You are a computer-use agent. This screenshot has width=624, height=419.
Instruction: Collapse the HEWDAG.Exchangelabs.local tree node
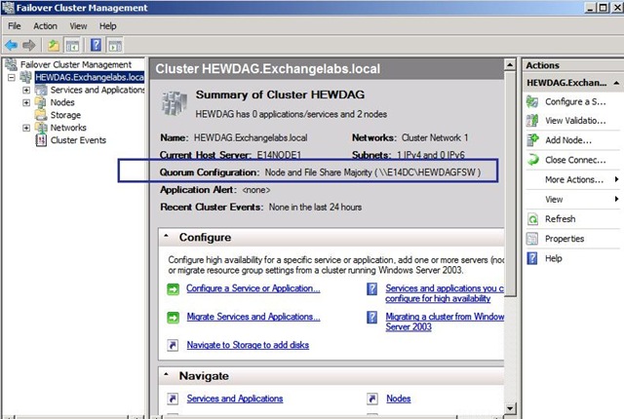(x=12, y=77)
